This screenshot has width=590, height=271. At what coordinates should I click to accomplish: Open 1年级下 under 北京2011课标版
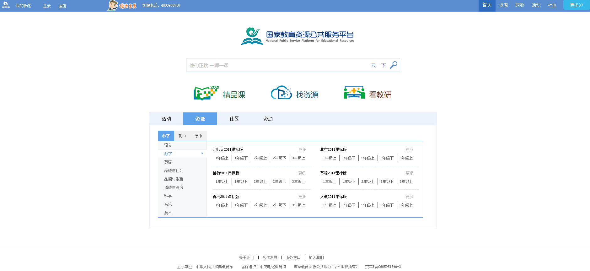pos(349,158)
